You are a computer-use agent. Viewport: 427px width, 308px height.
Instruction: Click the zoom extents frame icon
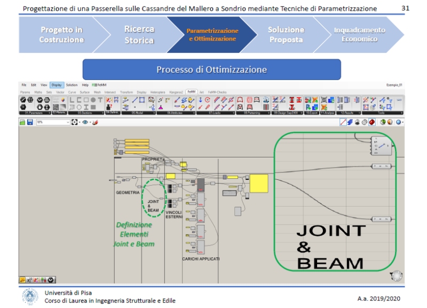coord(75,122)
